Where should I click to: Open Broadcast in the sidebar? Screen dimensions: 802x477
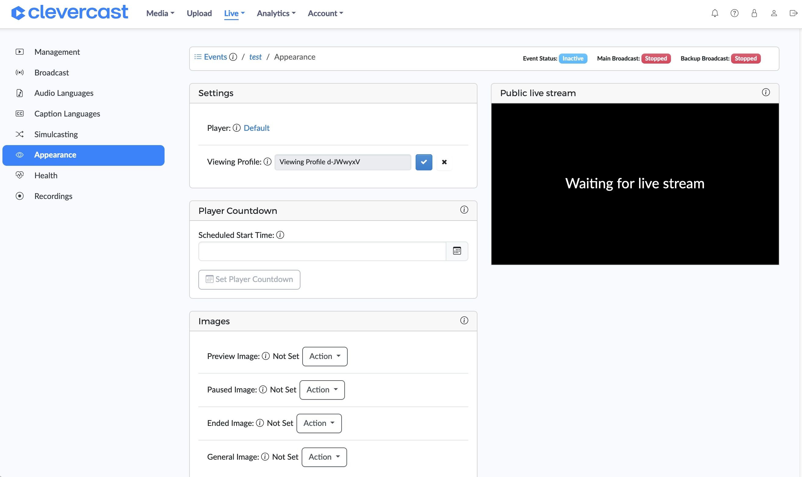click(x=83, y=72)
